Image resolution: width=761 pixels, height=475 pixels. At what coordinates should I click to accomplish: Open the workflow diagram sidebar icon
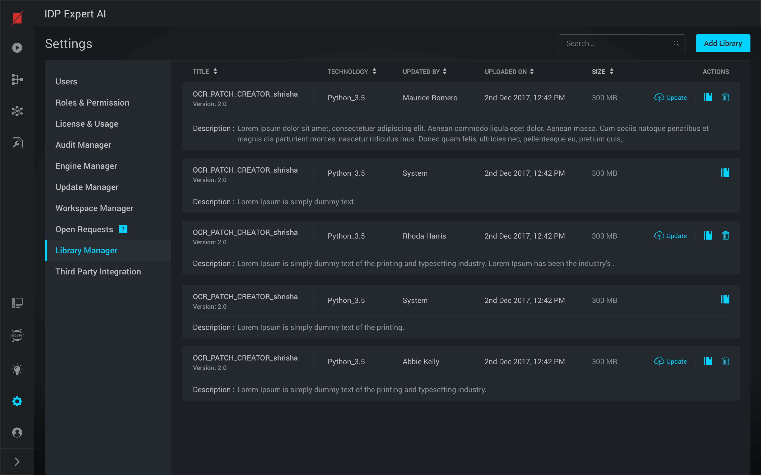click(17, 79)
